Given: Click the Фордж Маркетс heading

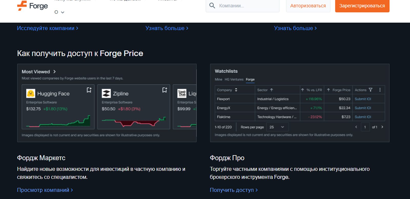Looking at the screenshot, I should (41, 158).
